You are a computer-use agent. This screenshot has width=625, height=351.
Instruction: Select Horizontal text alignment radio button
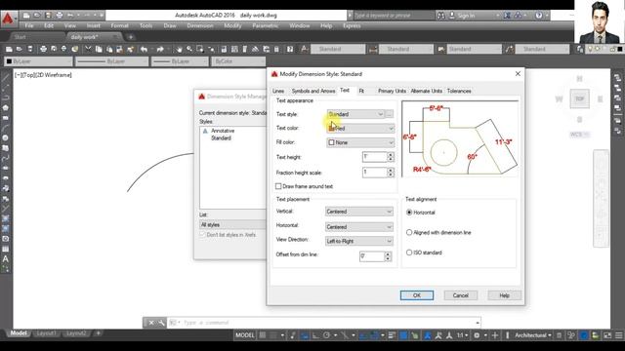409,213
